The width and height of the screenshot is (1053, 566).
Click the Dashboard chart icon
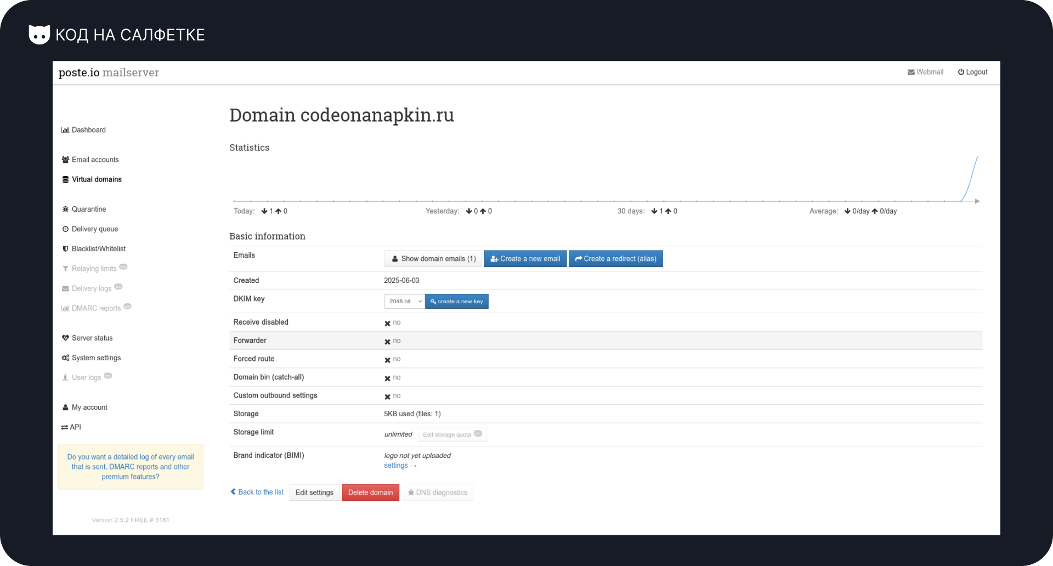[x=65, y=130]
